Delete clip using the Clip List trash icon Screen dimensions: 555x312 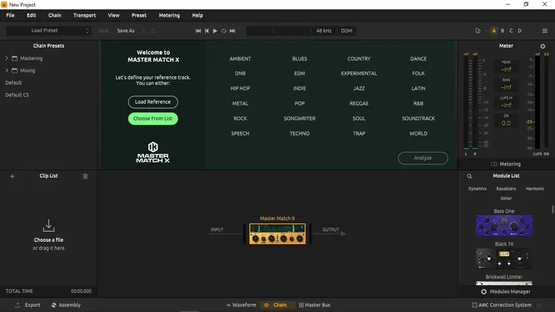[85, 176]
